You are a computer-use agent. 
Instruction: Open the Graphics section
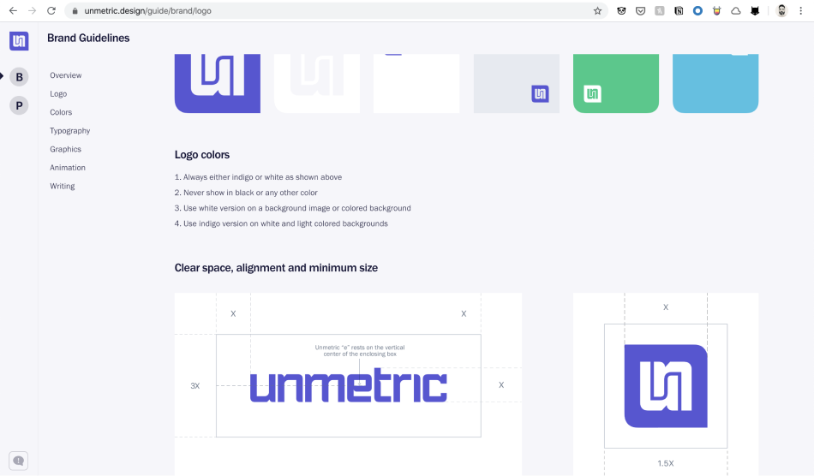point(65,149)
